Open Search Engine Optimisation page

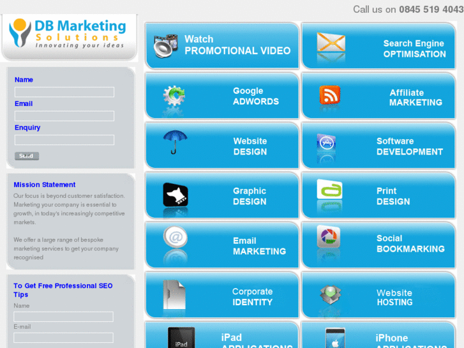coord(414,49)
